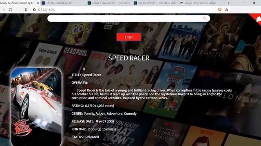Image resolution: width=261 pixels, height=146 pixels.
Task: Click the magnifier search icon
Action: [x=205, y=18]
